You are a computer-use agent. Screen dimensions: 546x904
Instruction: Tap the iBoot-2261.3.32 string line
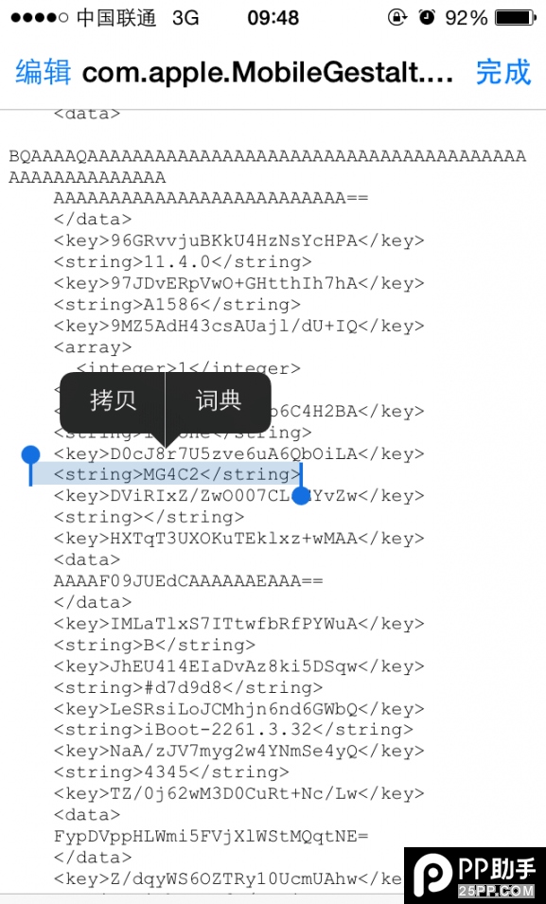234,729
